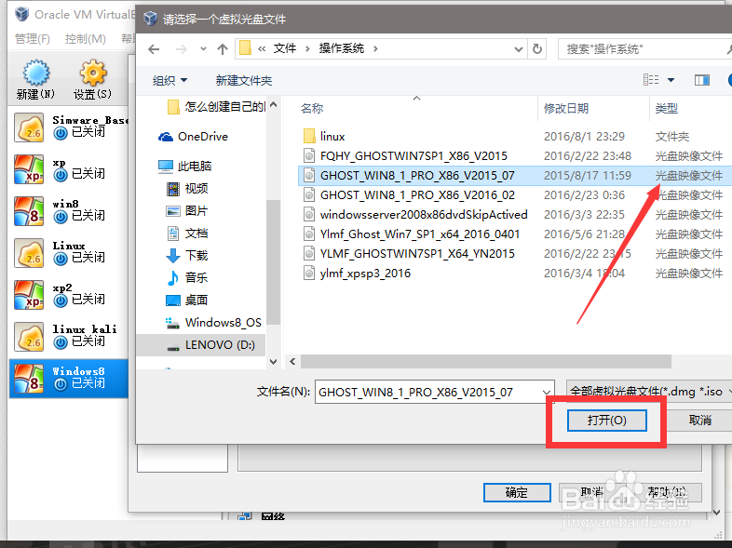Sort by the 类型 (Type) column header

click(666, 108)
